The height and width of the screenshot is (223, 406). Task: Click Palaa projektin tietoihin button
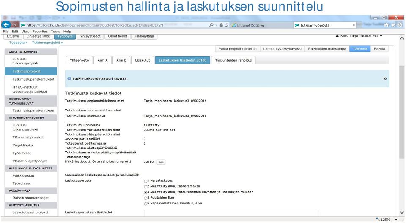pyautogui.click(x=237, y=49)
